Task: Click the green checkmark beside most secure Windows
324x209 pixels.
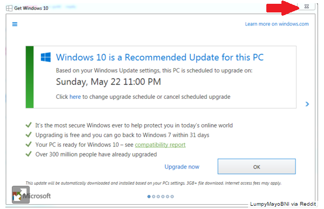Action: coord(29,125)
